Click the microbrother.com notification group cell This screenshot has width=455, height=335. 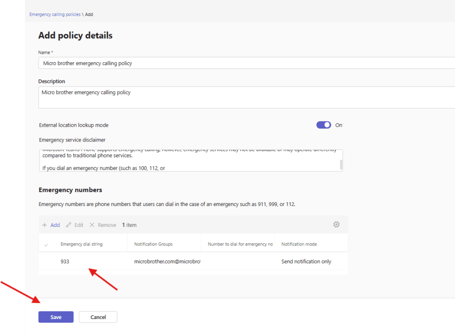coord(167,262)
